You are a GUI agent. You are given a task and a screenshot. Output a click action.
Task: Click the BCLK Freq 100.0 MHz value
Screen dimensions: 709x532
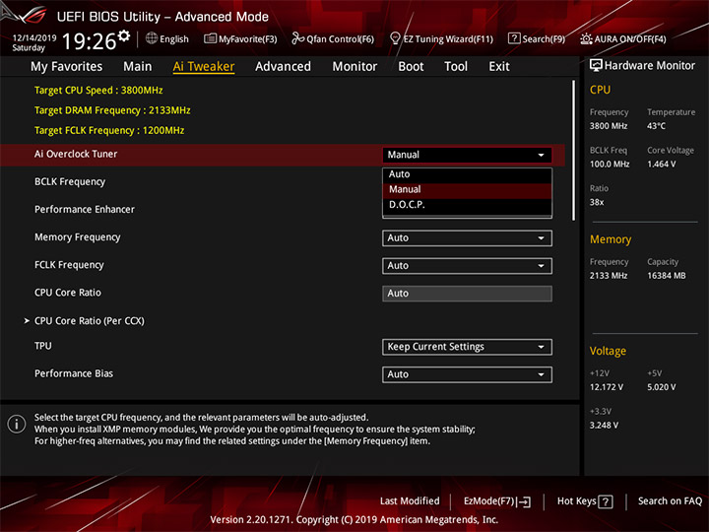click(610, 165)
